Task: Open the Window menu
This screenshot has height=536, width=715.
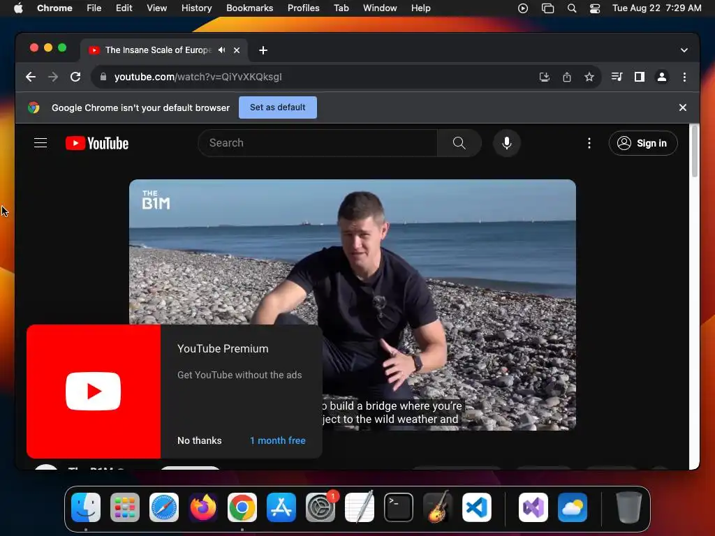Action: (380, 8)
